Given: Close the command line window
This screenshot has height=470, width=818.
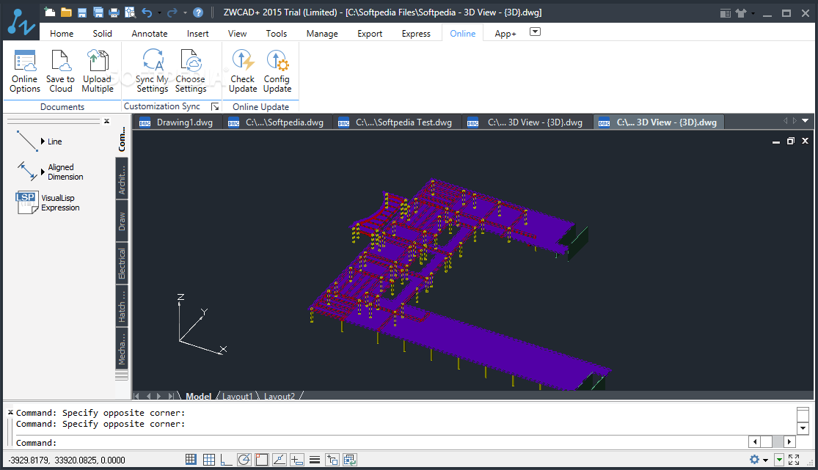Looking at the screenshot, I should point(10,412).
